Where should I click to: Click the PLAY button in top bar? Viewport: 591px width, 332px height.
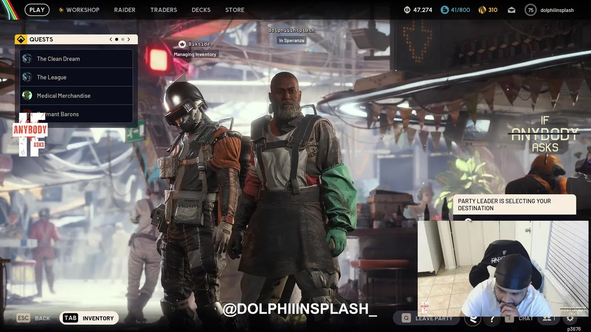(37, 10)
